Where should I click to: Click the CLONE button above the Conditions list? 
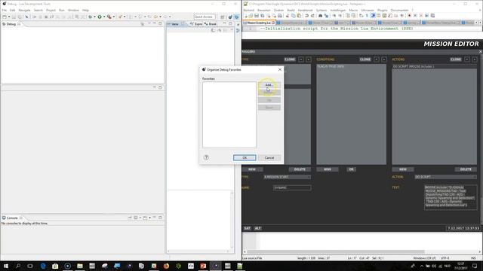(x=365, y=59)
